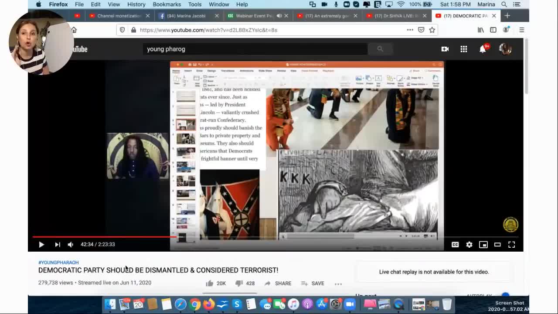Open Firefox library icon

[481, 30]
